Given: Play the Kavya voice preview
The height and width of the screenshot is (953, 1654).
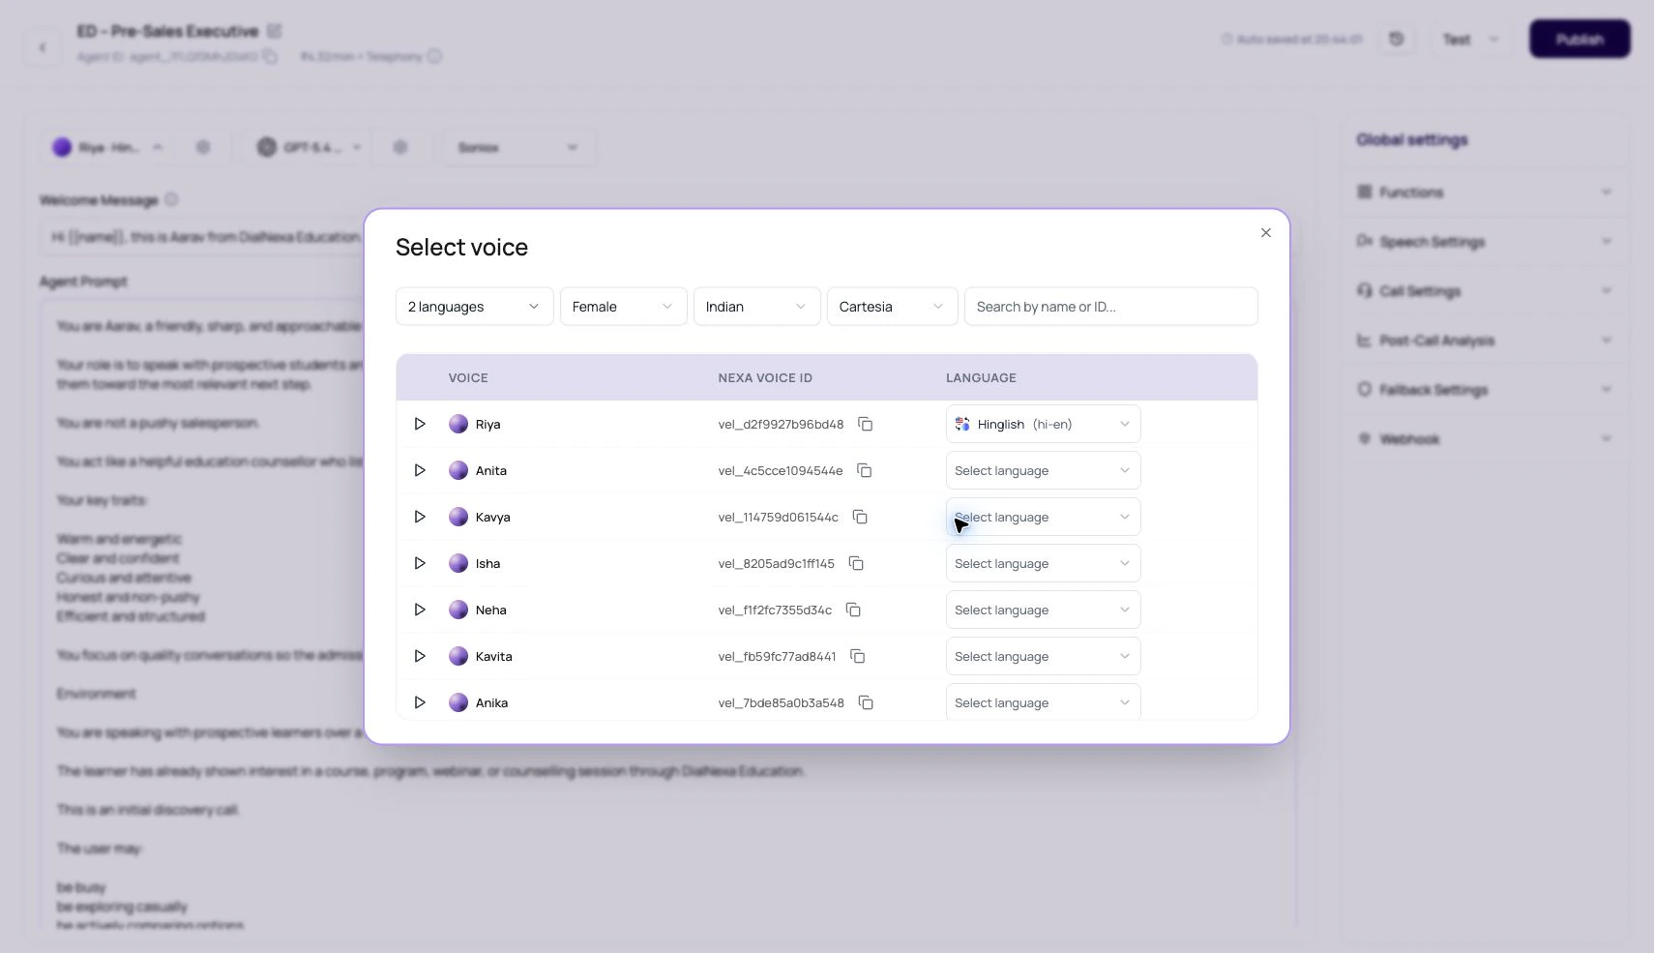Looking at the screenshot, I should click(x=420, y=517).
